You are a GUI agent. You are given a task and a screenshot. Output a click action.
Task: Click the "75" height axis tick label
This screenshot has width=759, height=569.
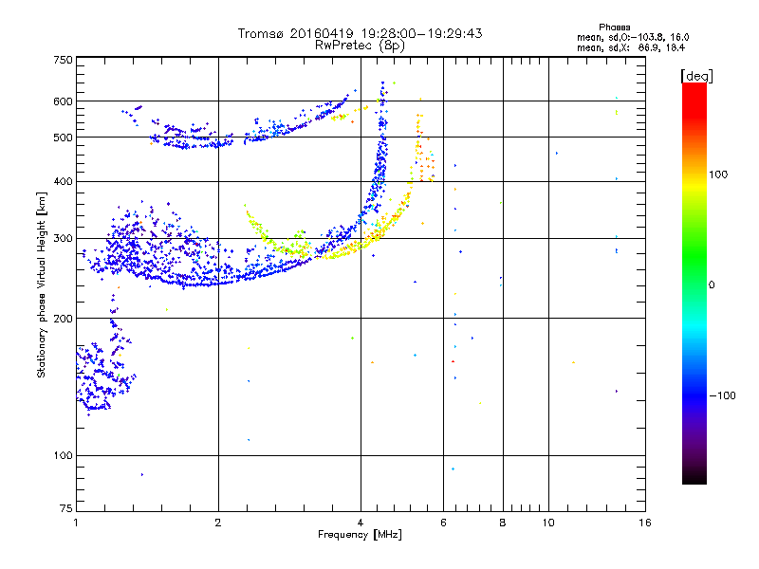(x=66, y=508)
